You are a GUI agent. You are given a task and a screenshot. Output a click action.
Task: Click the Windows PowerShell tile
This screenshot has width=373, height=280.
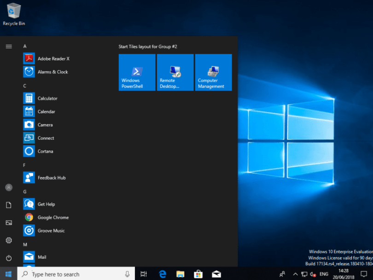pos(137,72)
